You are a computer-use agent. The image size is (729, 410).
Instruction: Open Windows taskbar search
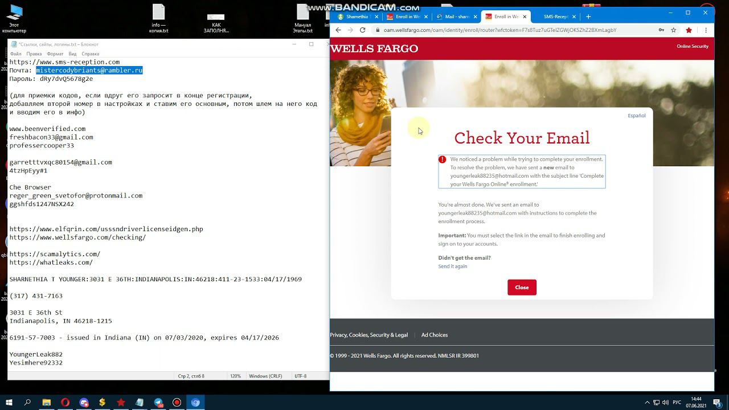click(27, 403)
